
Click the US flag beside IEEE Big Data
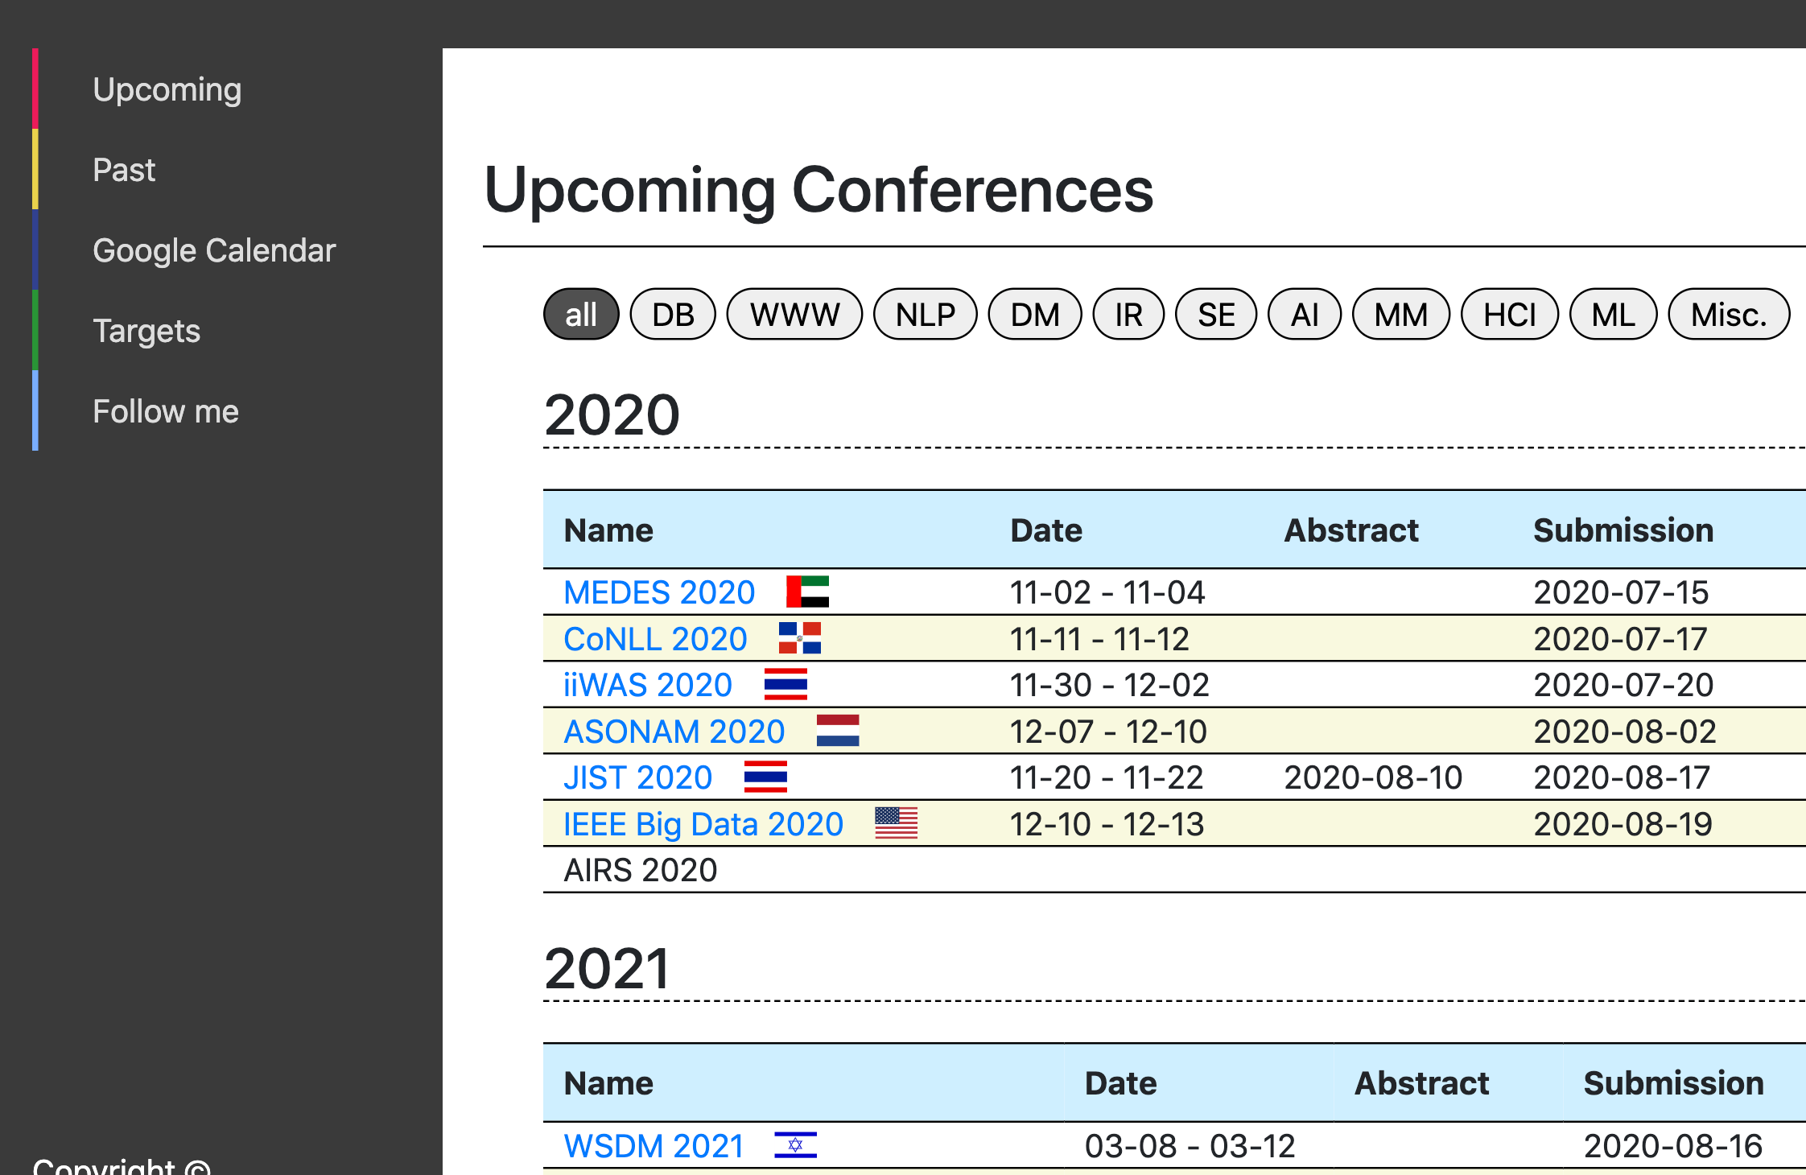pyautogui.click(x=896, y=823)
